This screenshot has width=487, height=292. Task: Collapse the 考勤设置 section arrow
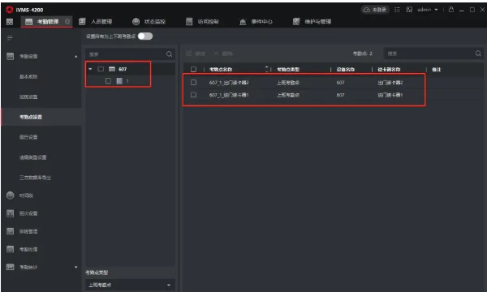click(76, 57)
